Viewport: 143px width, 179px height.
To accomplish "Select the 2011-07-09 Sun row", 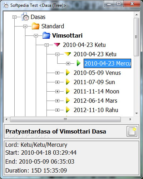I will tap(94, 82).
